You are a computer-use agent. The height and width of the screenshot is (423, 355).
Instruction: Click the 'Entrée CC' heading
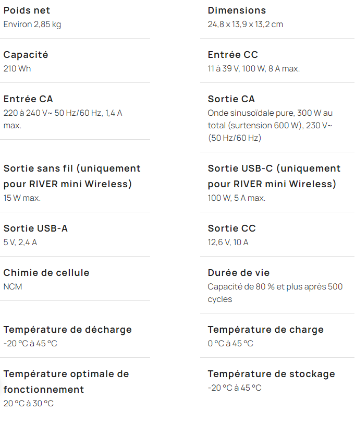[232, 55]
